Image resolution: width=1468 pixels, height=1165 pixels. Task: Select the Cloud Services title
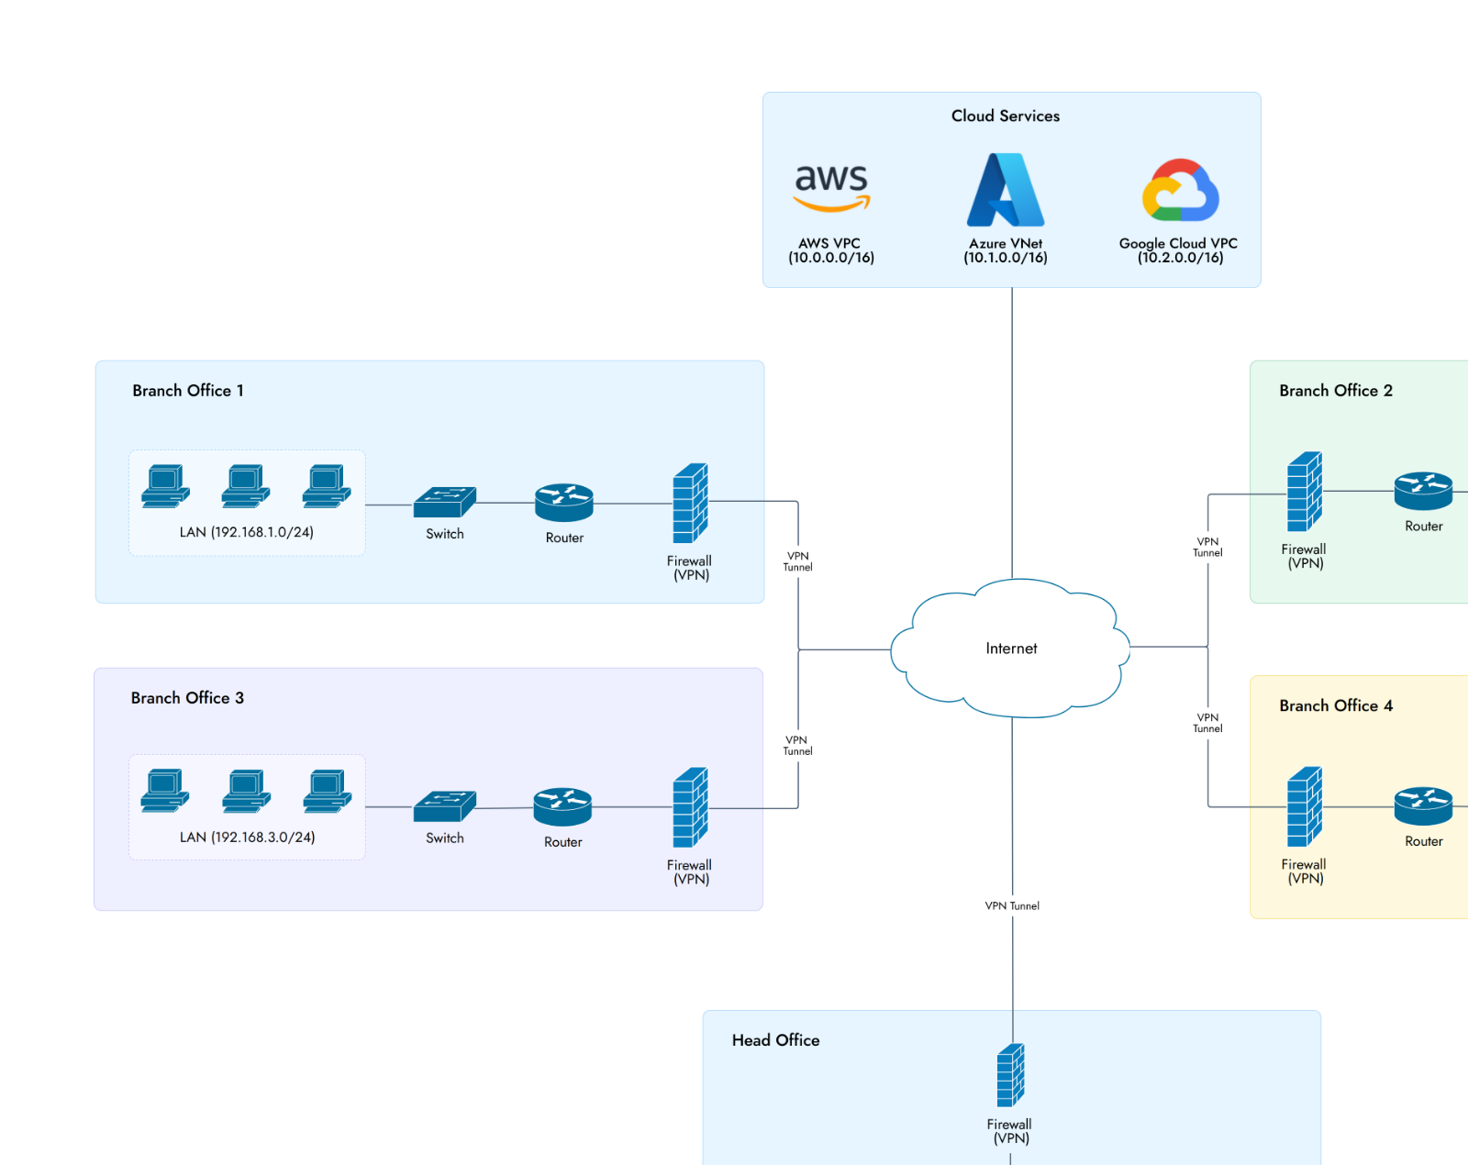point(1006,116)
